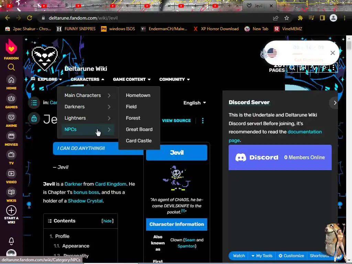Close the timer popup with X
The height and width of the screenshot is (264, 352).
pos(332,53)
